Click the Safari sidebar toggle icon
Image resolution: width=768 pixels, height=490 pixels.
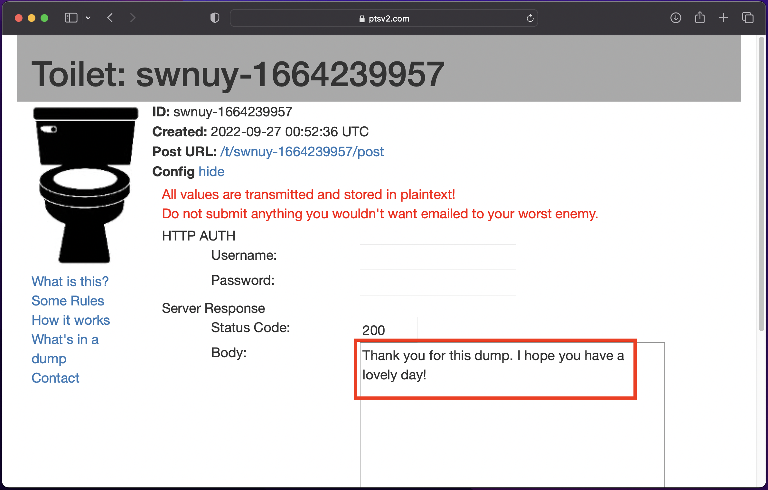71,18
